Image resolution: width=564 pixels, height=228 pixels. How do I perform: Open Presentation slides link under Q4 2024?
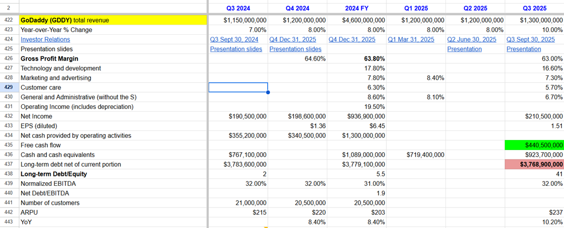coord(295,49)
